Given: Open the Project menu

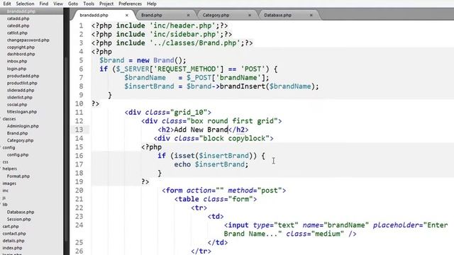Looking at the screenshot, I should 106,4.
